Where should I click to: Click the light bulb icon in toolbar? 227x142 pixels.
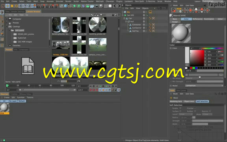tap(101, 6)
